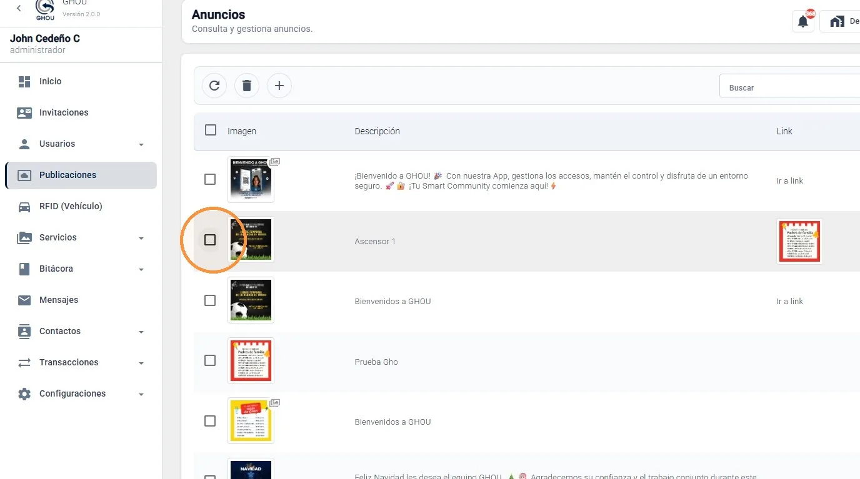Screen dimensions: 860x479
Task: Expand the Usuarios submenu arrow
Action: (x=141, y=144)
